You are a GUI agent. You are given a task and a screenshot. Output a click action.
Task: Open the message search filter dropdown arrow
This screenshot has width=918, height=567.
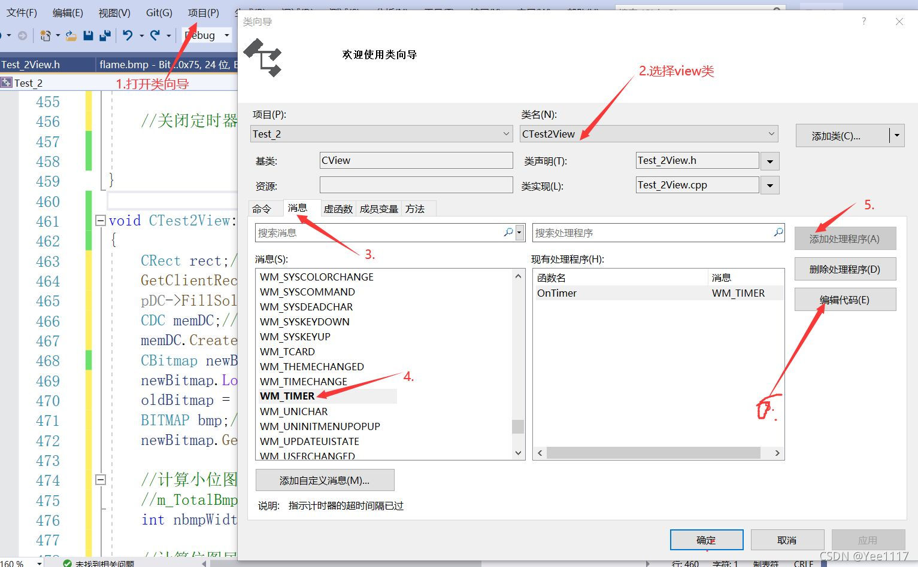coord(519,232)
